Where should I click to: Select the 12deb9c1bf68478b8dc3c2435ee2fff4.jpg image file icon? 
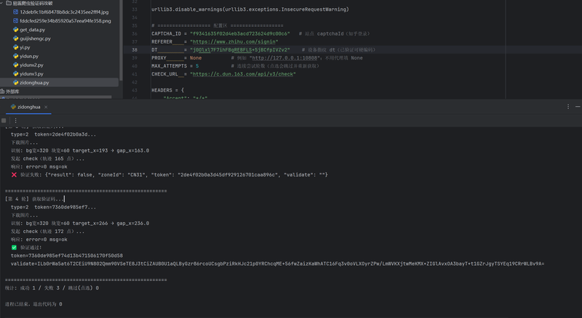[15, 12]
